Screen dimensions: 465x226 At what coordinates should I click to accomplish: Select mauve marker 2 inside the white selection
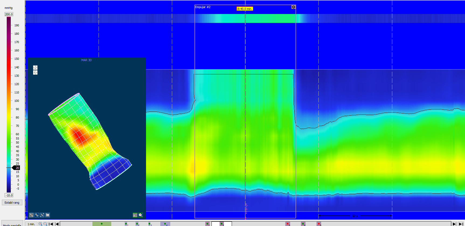pyautogui.click(x=222, y=224)
